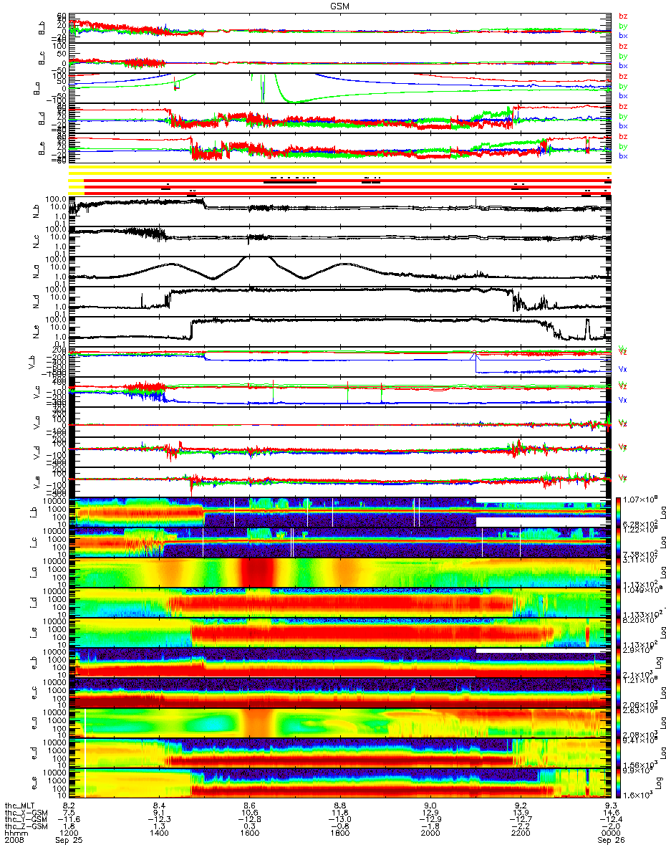The width and height of the screenshot is (666, 860).
Task: Click the 1800 time tick label
Action: pyautogui.click(x=340, y=834)
